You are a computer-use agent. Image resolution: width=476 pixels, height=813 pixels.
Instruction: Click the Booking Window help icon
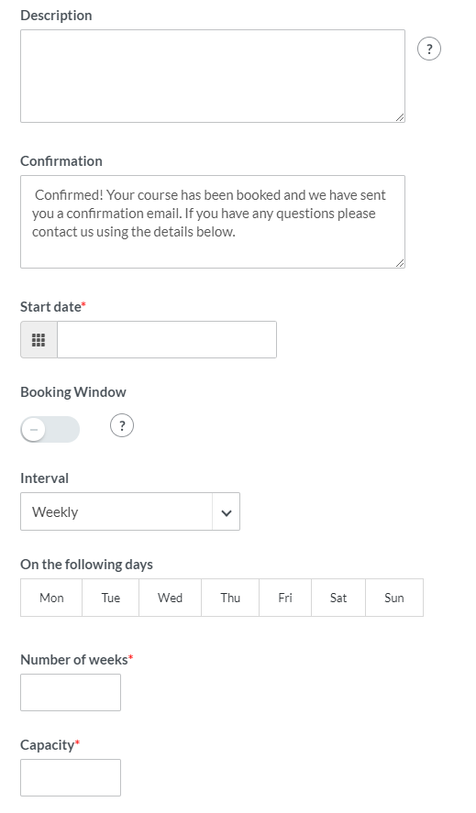pyautogui.click(x=122, y=425)
